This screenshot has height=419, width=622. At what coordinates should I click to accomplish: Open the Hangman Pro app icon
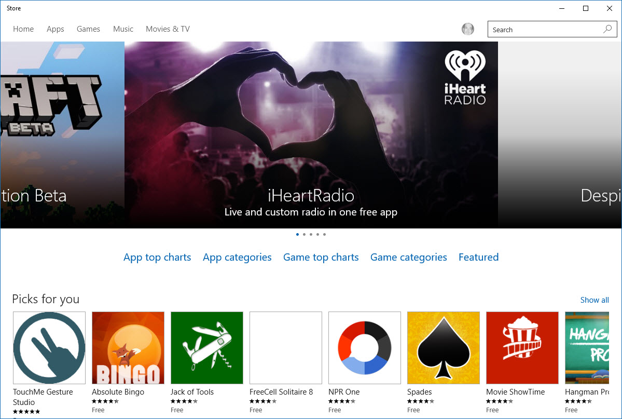(x=587, y=347)
